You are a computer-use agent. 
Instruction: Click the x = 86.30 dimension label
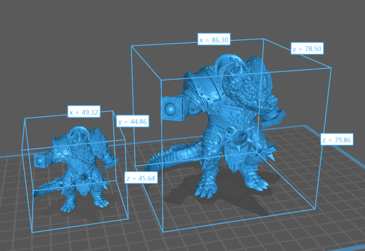214,39
